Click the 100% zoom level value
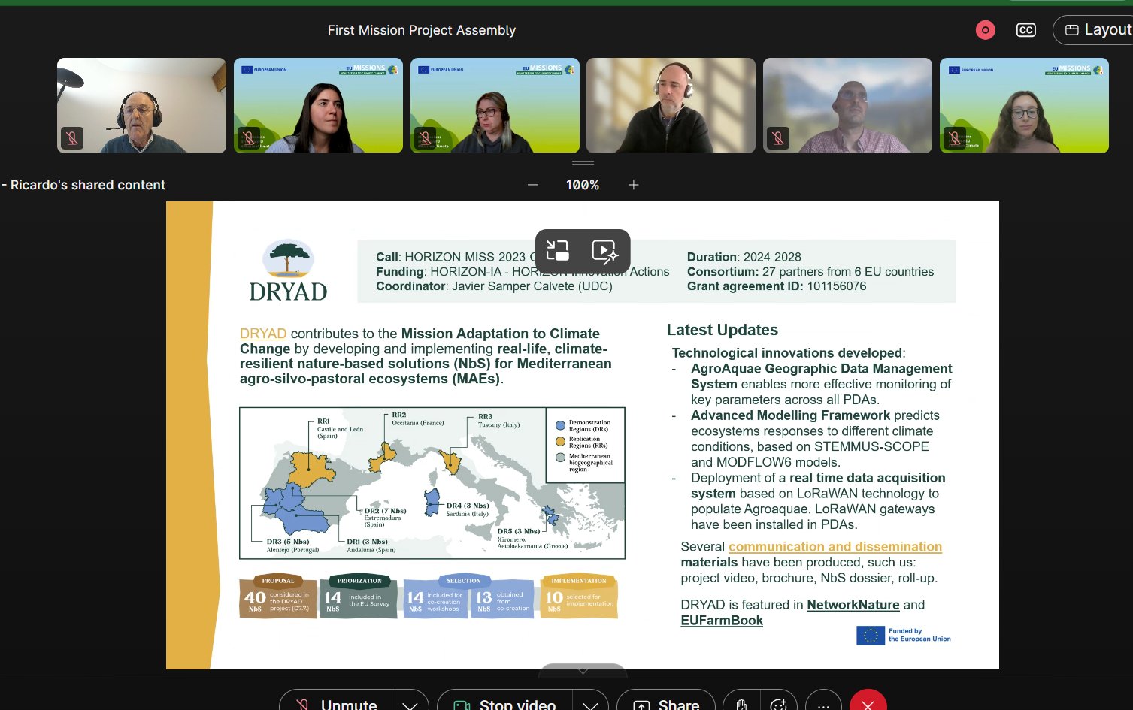 pos(583,185)
